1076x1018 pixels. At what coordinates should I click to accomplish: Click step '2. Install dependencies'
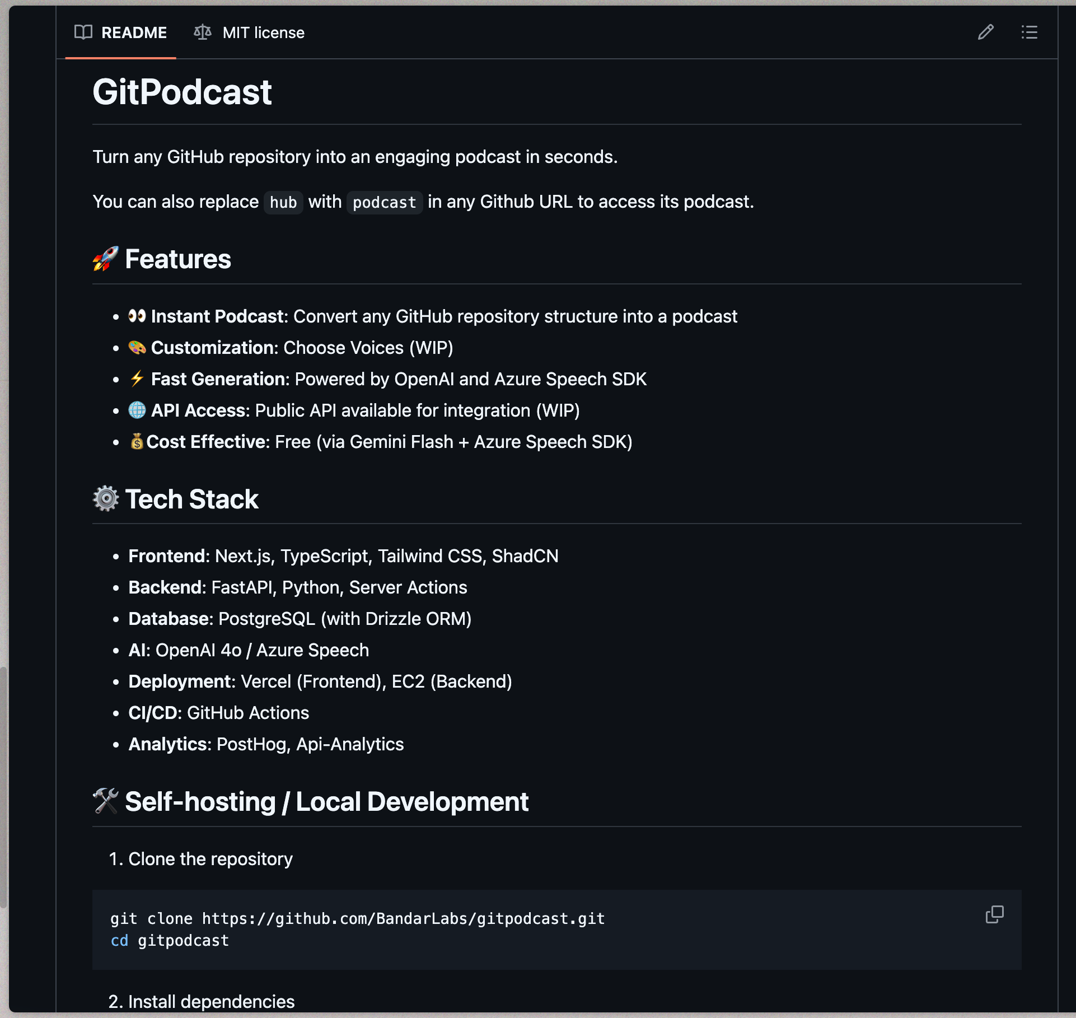coord(202,1002)
